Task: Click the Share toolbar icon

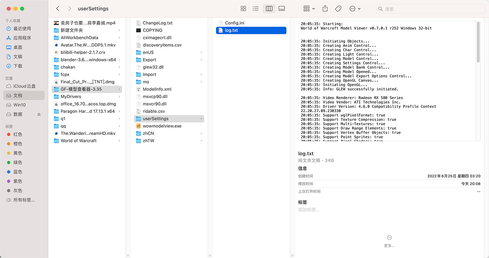Action: (x=325, y=9)
